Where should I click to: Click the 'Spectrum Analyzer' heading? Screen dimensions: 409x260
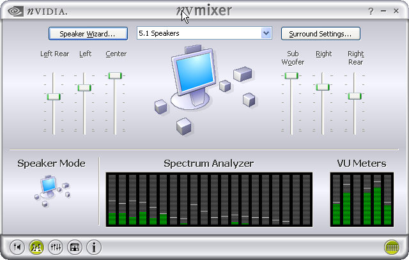(x=209, y=164)
